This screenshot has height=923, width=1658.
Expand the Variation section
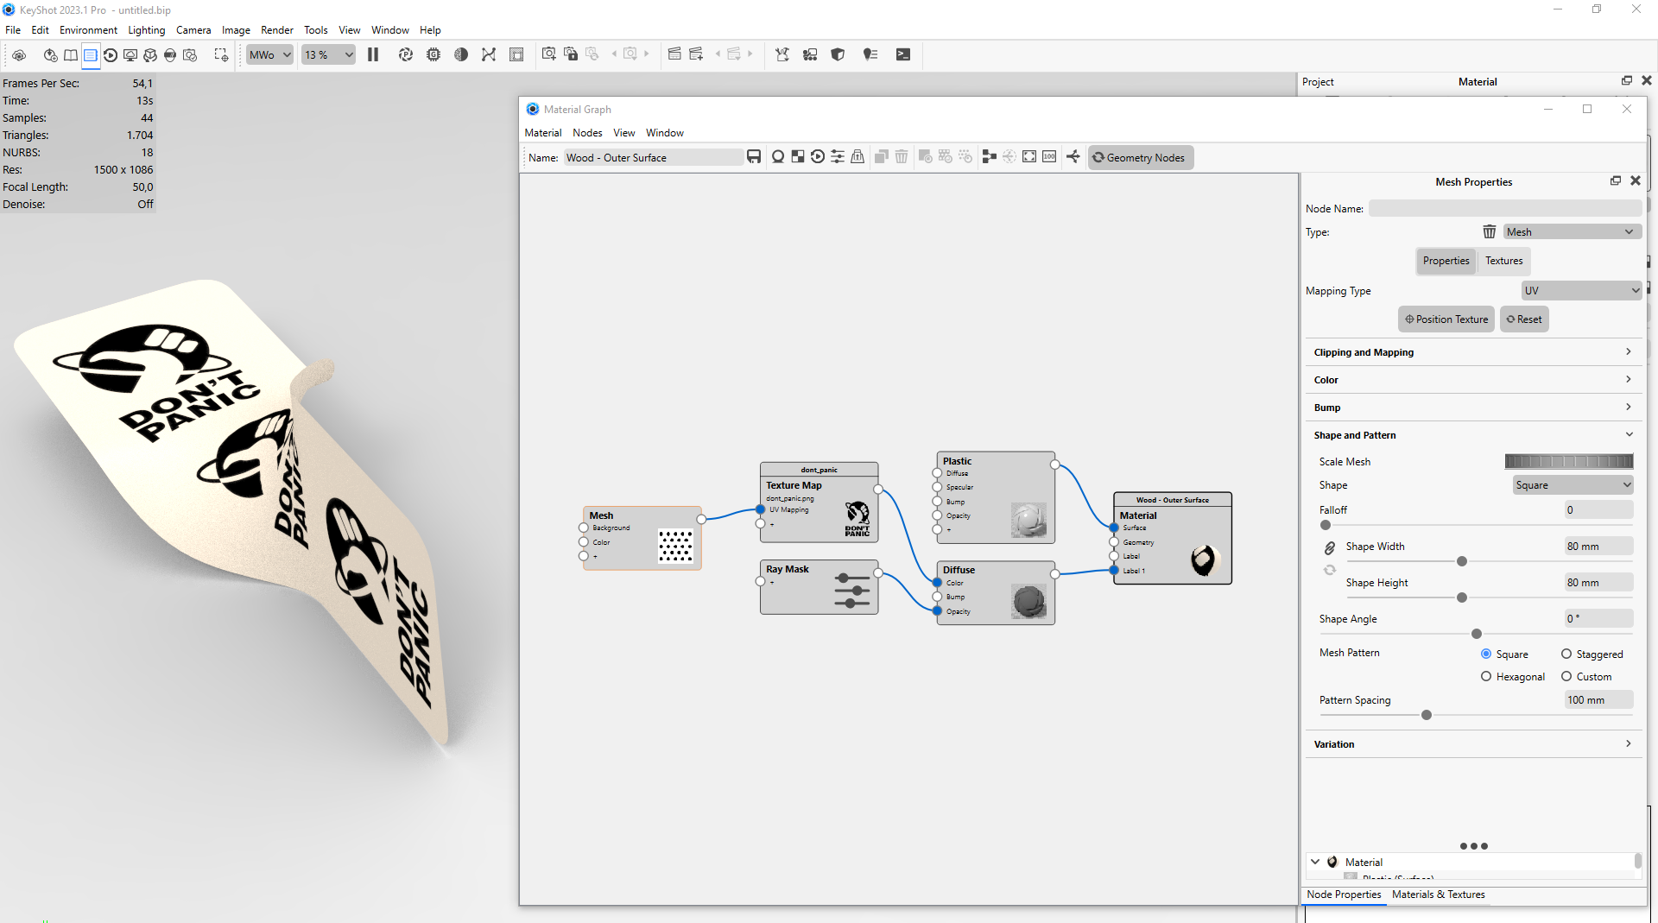pyautogui.click(x=1473, y=744)
